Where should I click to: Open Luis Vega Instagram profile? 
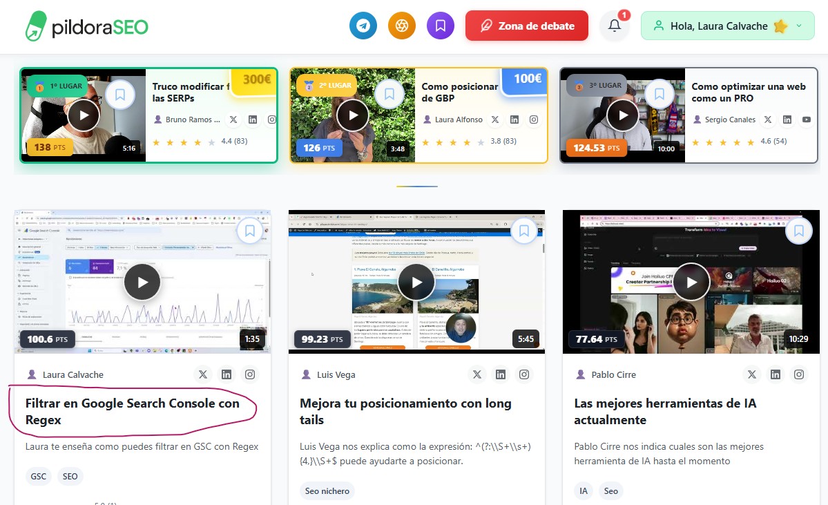point(524,374)
